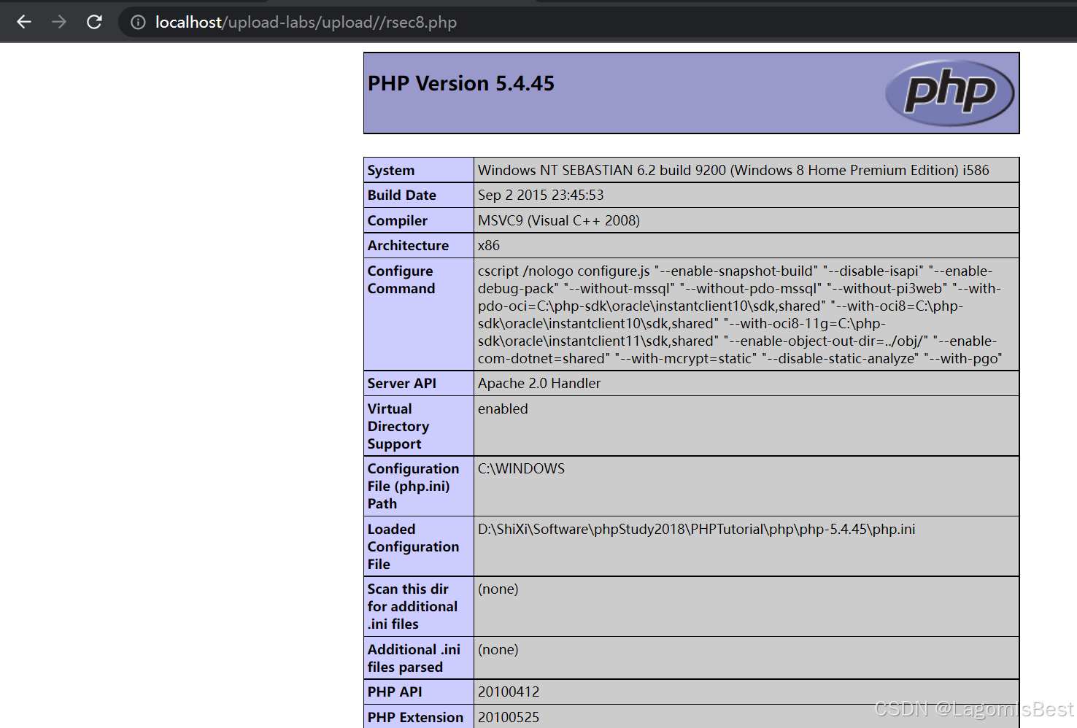Click the 20100525 PHP Extension value
Viewport: 1077px width, 728px height.
(x=509, y=717)
